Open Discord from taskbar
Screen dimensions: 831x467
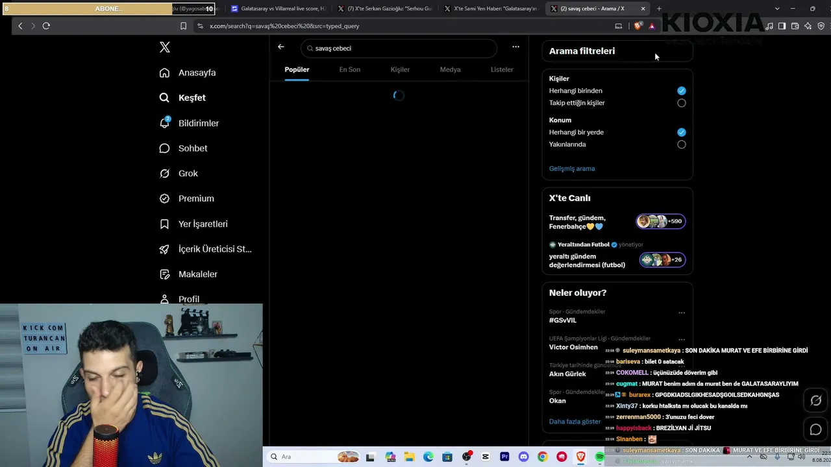[524, 457]
